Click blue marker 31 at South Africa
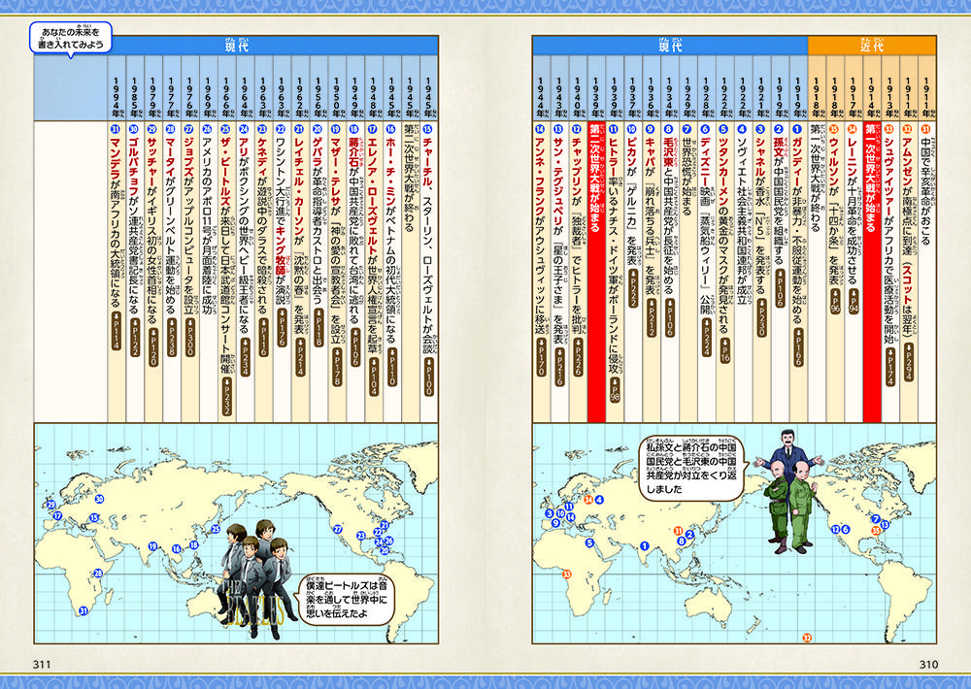 pos(84,610)
